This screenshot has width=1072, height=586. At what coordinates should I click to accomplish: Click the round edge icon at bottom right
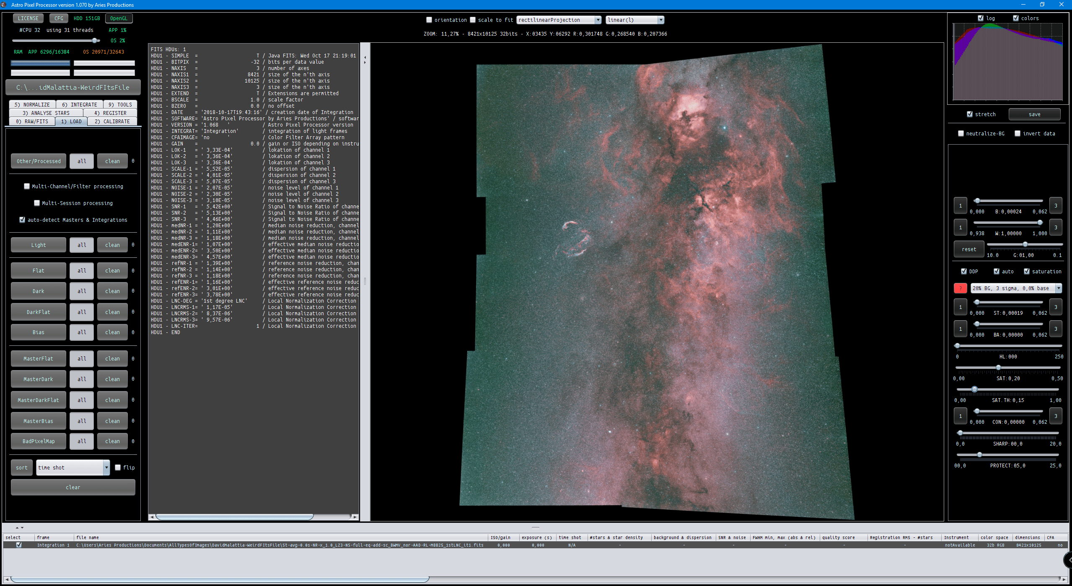1068,560
